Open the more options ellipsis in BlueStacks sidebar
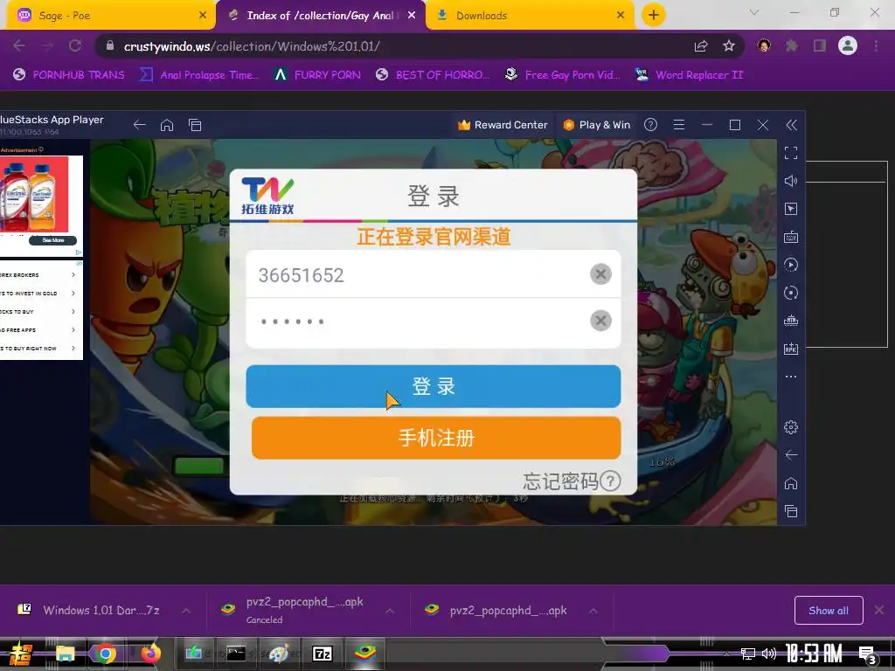The height and width of the screenshot is (671, 895). pyautogui.click(x=790, y=377)
